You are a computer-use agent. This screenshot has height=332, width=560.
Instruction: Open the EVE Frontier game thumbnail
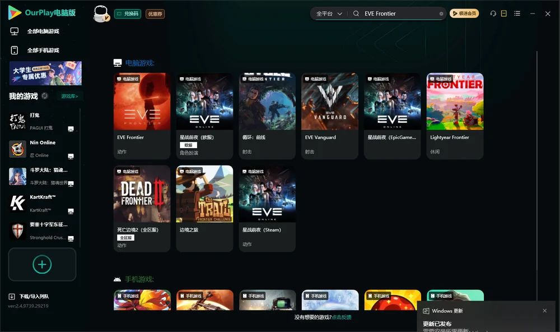point(142,102)
